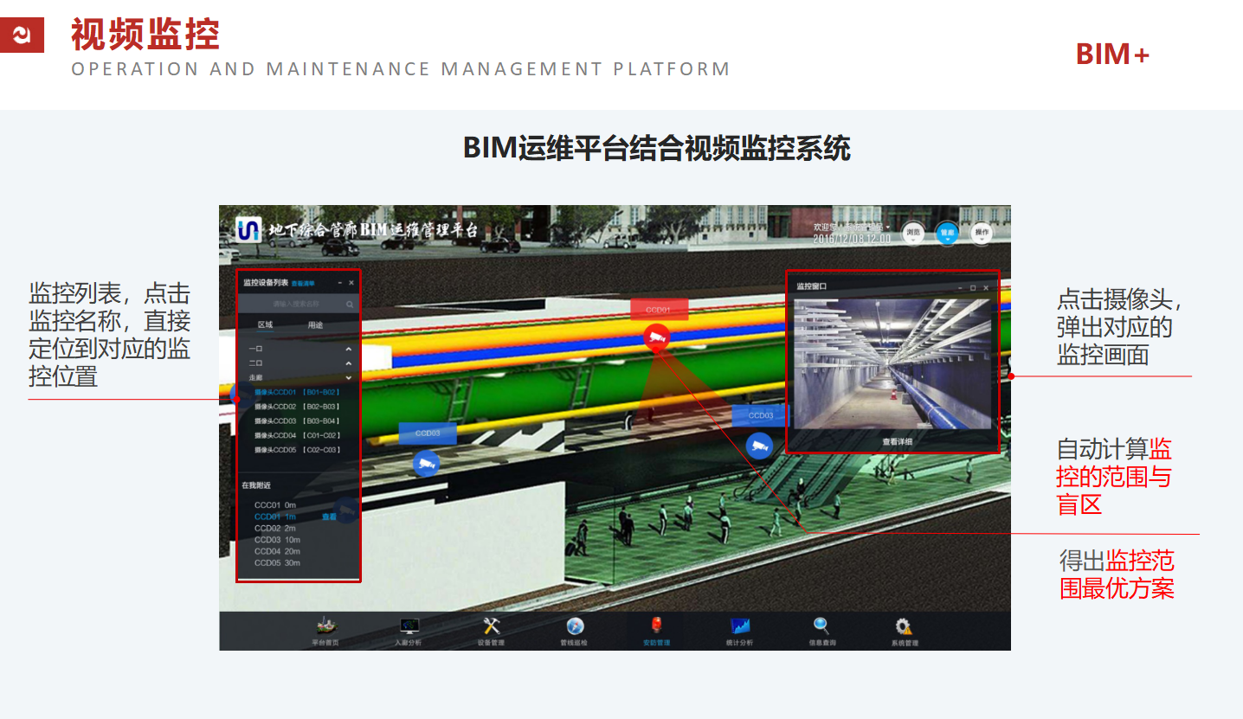This screenshot has width=1243, height=719.
Task: Open 系统管理 gear icon
Action: [904, 626]
